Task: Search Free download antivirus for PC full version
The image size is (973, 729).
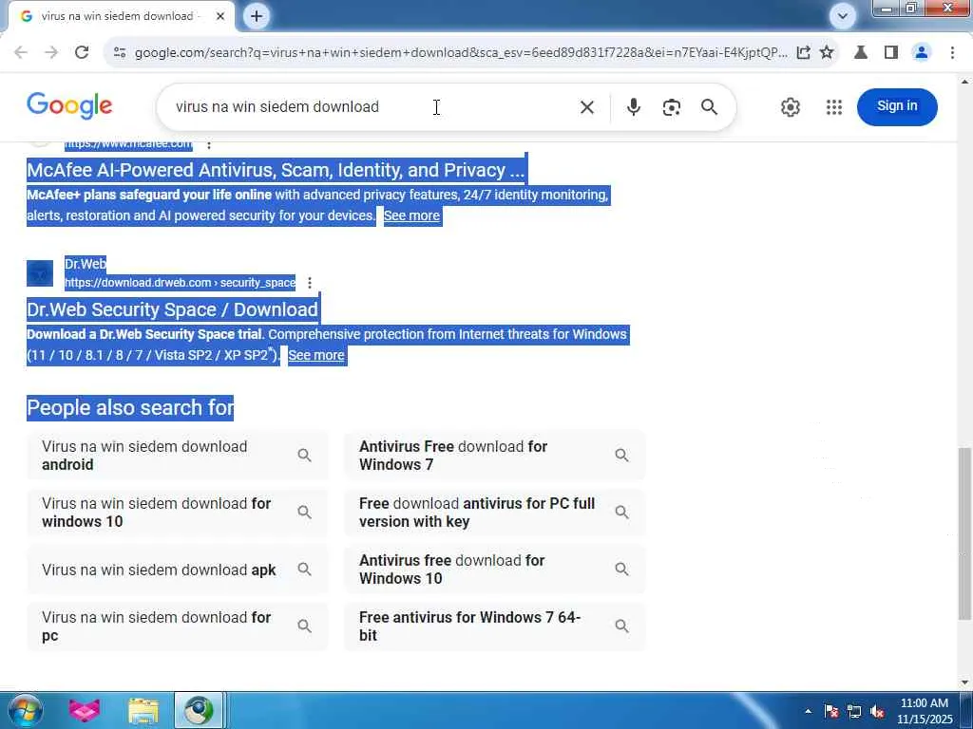Action: (494, 512)
